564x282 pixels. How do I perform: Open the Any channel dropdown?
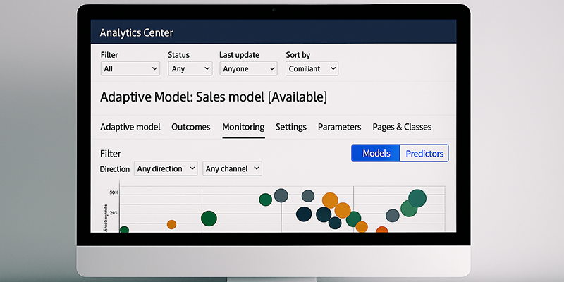(233, 168)
